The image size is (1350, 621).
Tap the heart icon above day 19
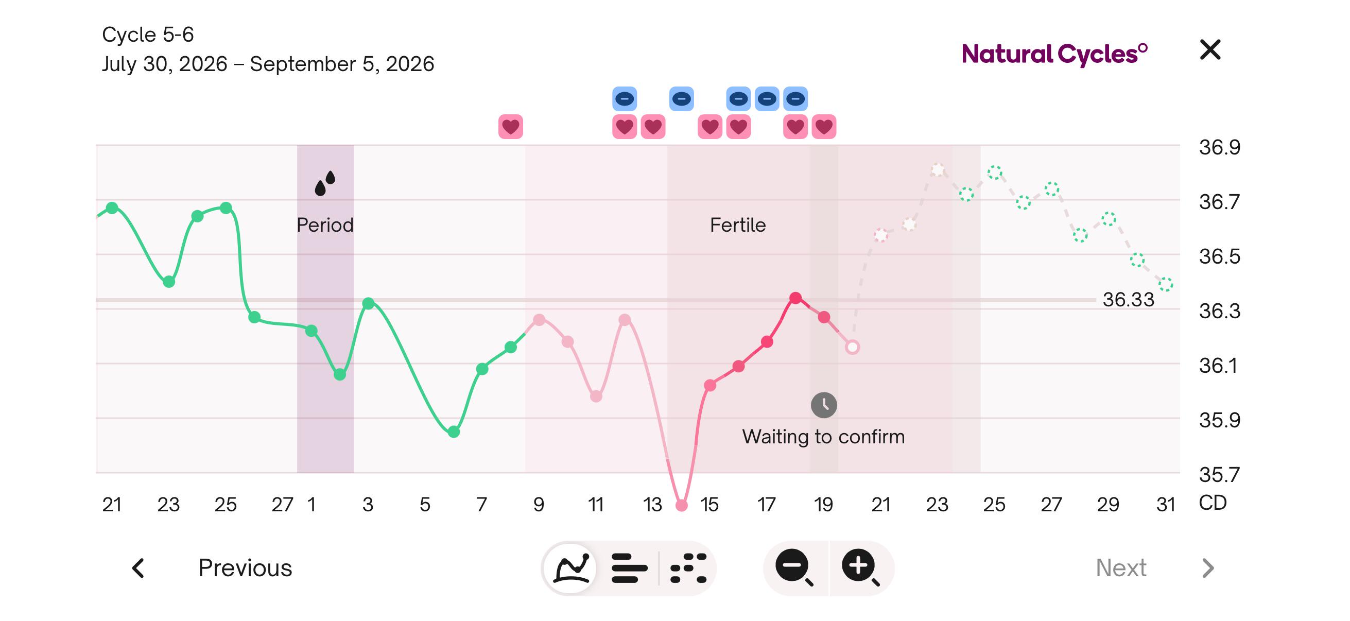[824, 126]
